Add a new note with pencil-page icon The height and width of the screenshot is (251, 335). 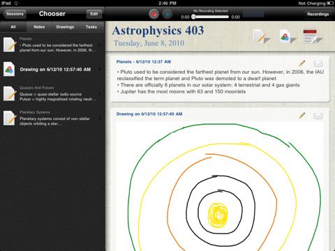pos(261,36)
